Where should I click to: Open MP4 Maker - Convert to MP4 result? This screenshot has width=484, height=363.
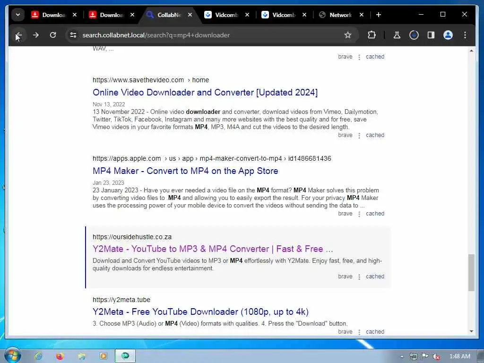tap(185, 171)
